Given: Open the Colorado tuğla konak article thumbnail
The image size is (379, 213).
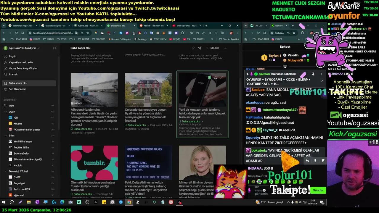Looking at the screenshot, I should (x=148, y=90).
